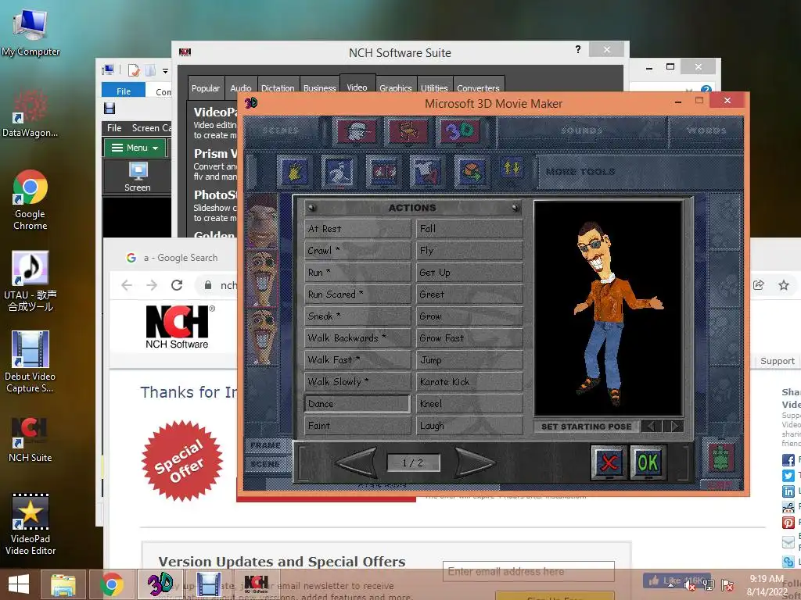Step starting pose backward arrow
This screenshot has width=801, height=600.
pyautogui.click(x=652, y=426)
